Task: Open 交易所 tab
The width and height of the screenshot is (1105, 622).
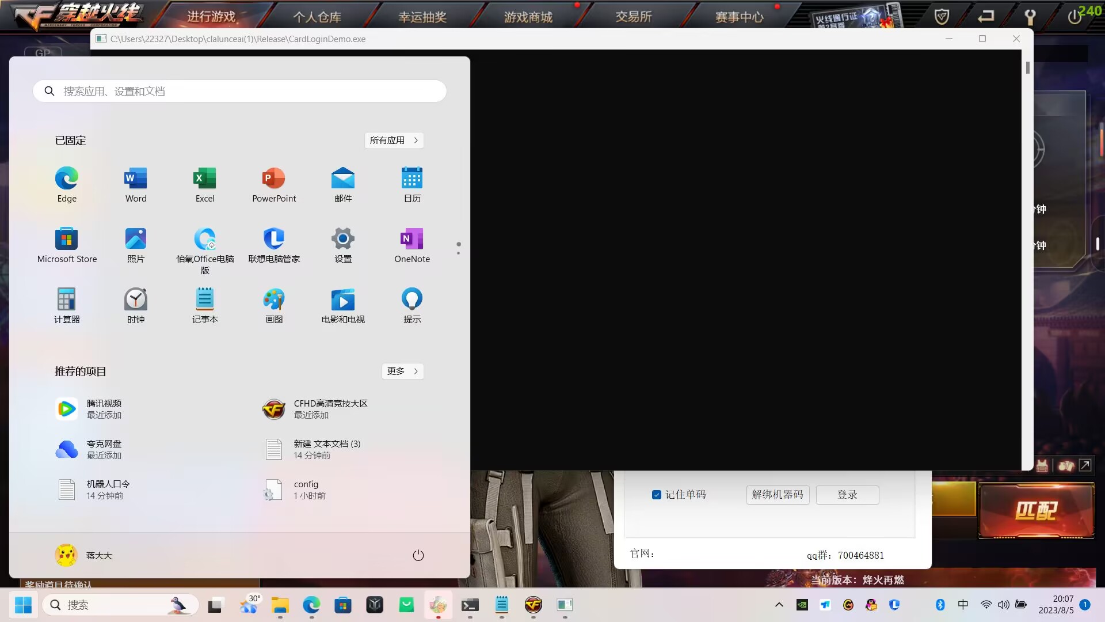Action: coord(634,17)
